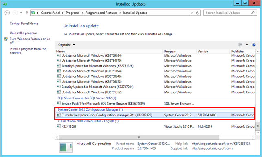
Task: Click the Forward navigation arrow
Action: [x=15, y=13]
